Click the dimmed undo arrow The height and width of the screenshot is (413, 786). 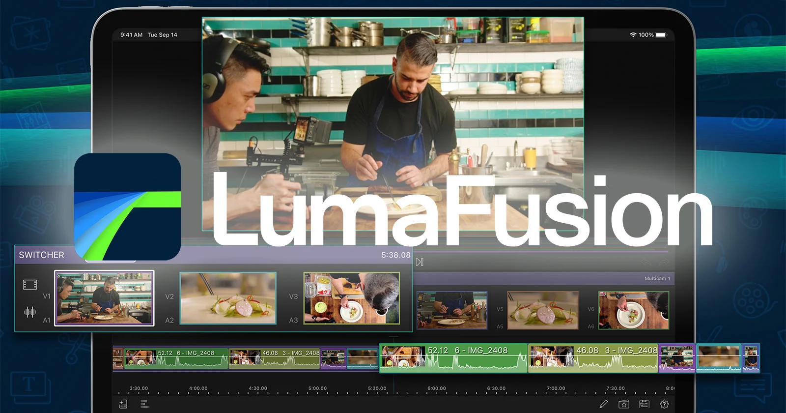point(646,262)
